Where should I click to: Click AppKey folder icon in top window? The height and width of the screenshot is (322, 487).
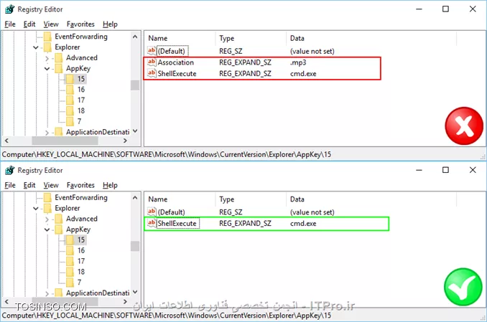tap(59, 68)
